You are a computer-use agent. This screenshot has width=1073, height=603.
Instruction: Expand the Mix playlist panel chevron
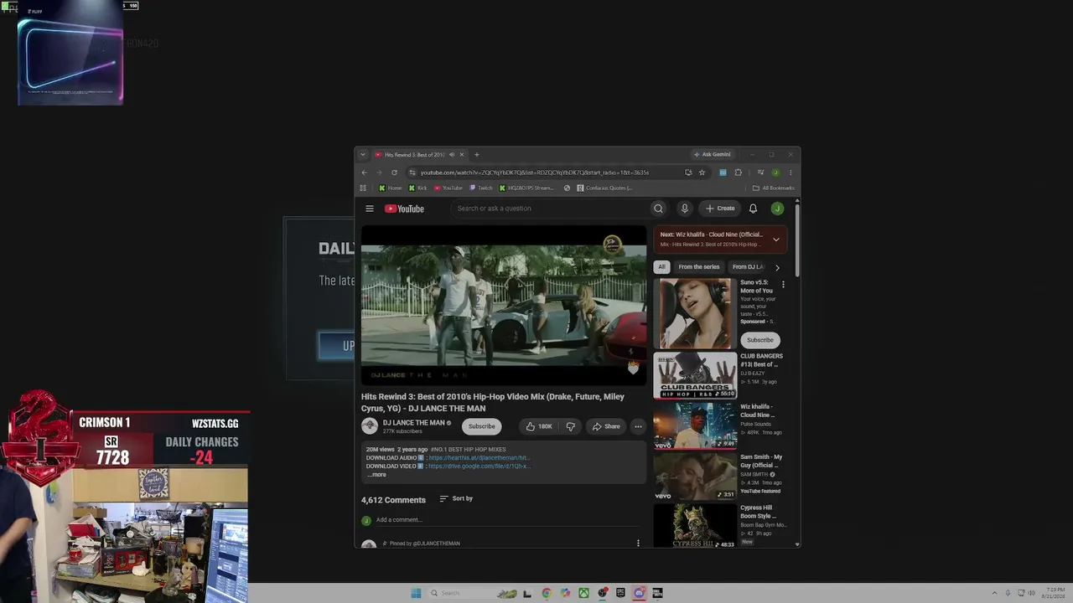coord(775,240)
